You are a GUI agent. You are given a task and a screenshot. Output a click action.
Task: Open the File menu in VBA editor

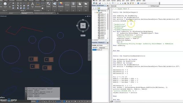point(96,1)
